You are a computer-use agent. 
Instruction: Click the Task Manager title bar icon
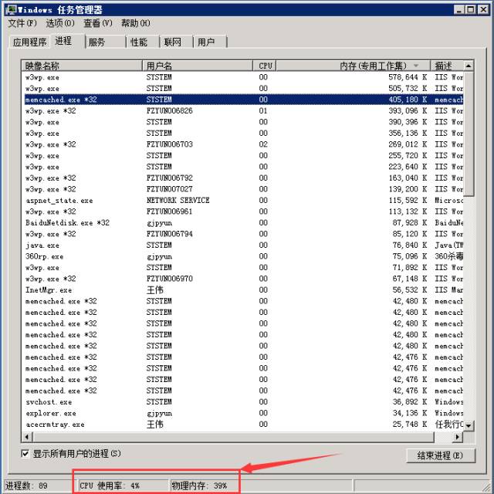tap(10, 9)
